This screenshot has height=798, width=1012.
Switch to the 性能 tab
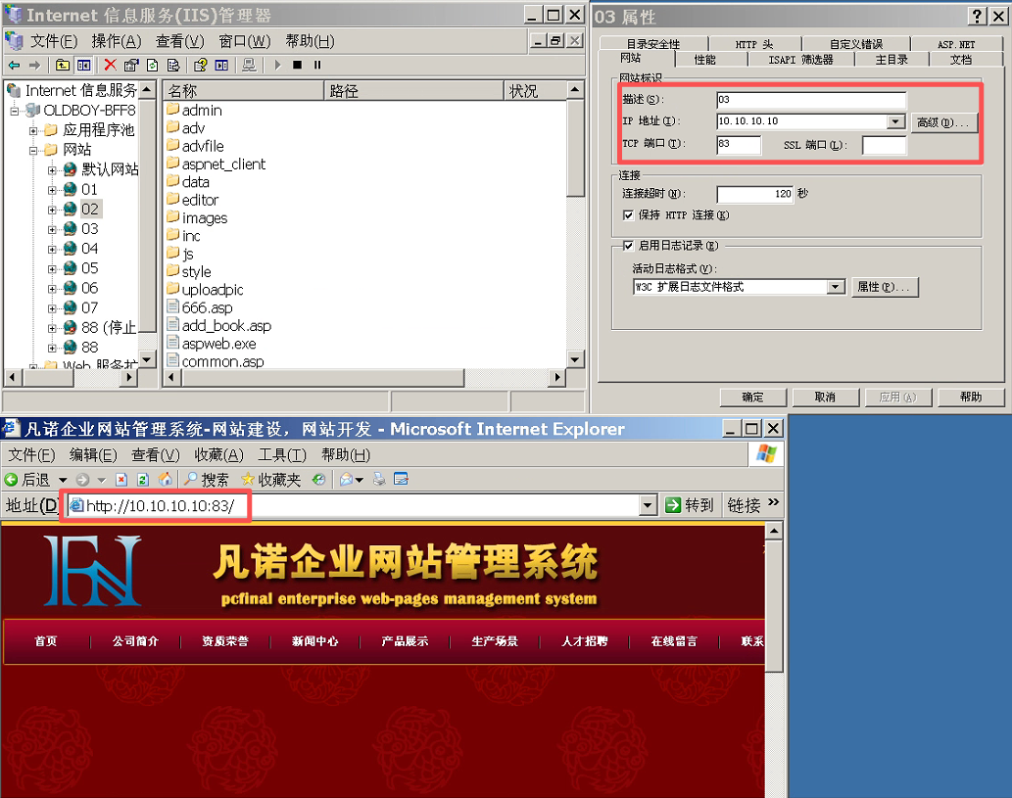(x=704, y=60)
